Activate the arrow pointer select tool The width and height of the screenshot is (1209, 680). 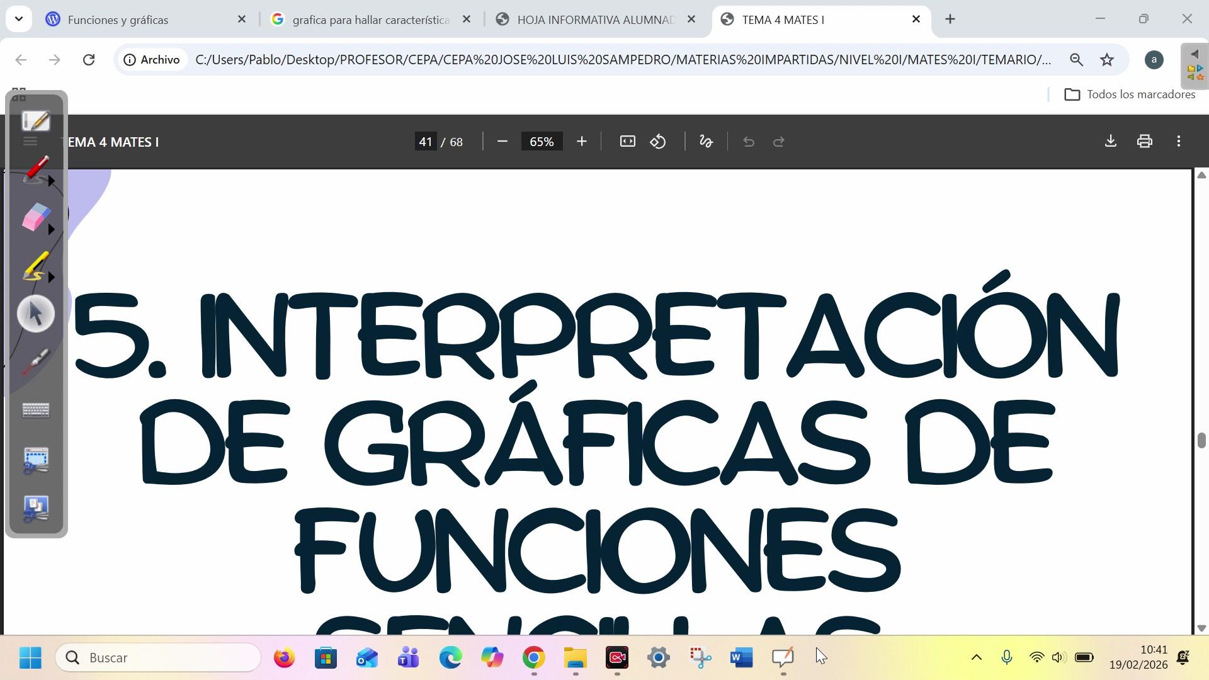[36, 314]
